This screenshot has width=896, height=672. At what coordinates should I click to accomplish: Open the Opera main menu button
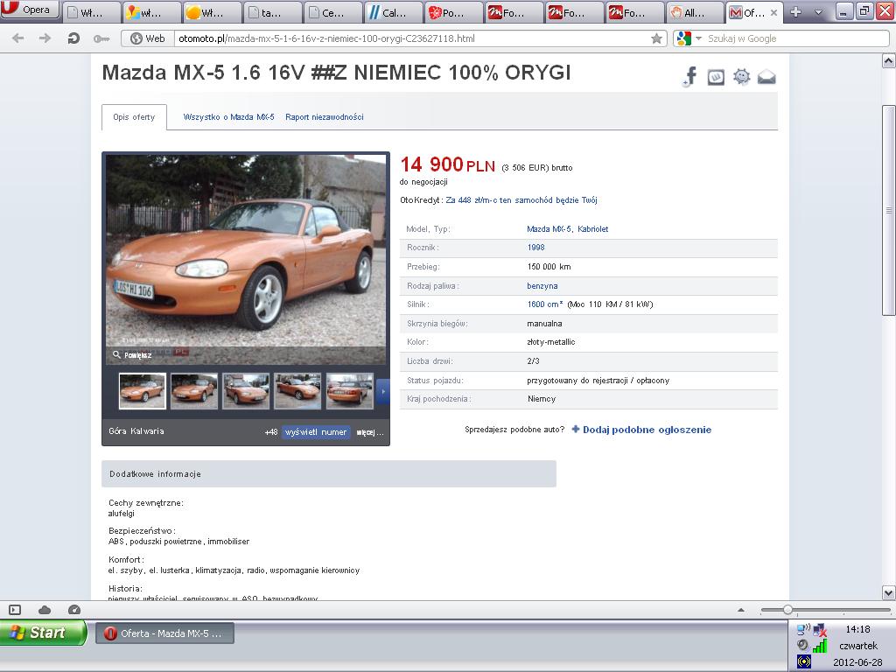click(x=29, y=10)
